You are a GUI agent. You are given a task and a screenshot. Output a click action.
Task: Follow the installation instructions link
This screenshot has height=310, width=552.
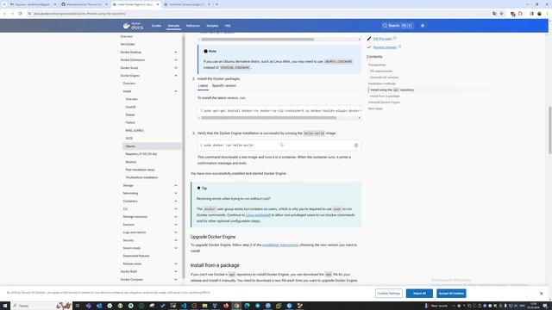279,245
